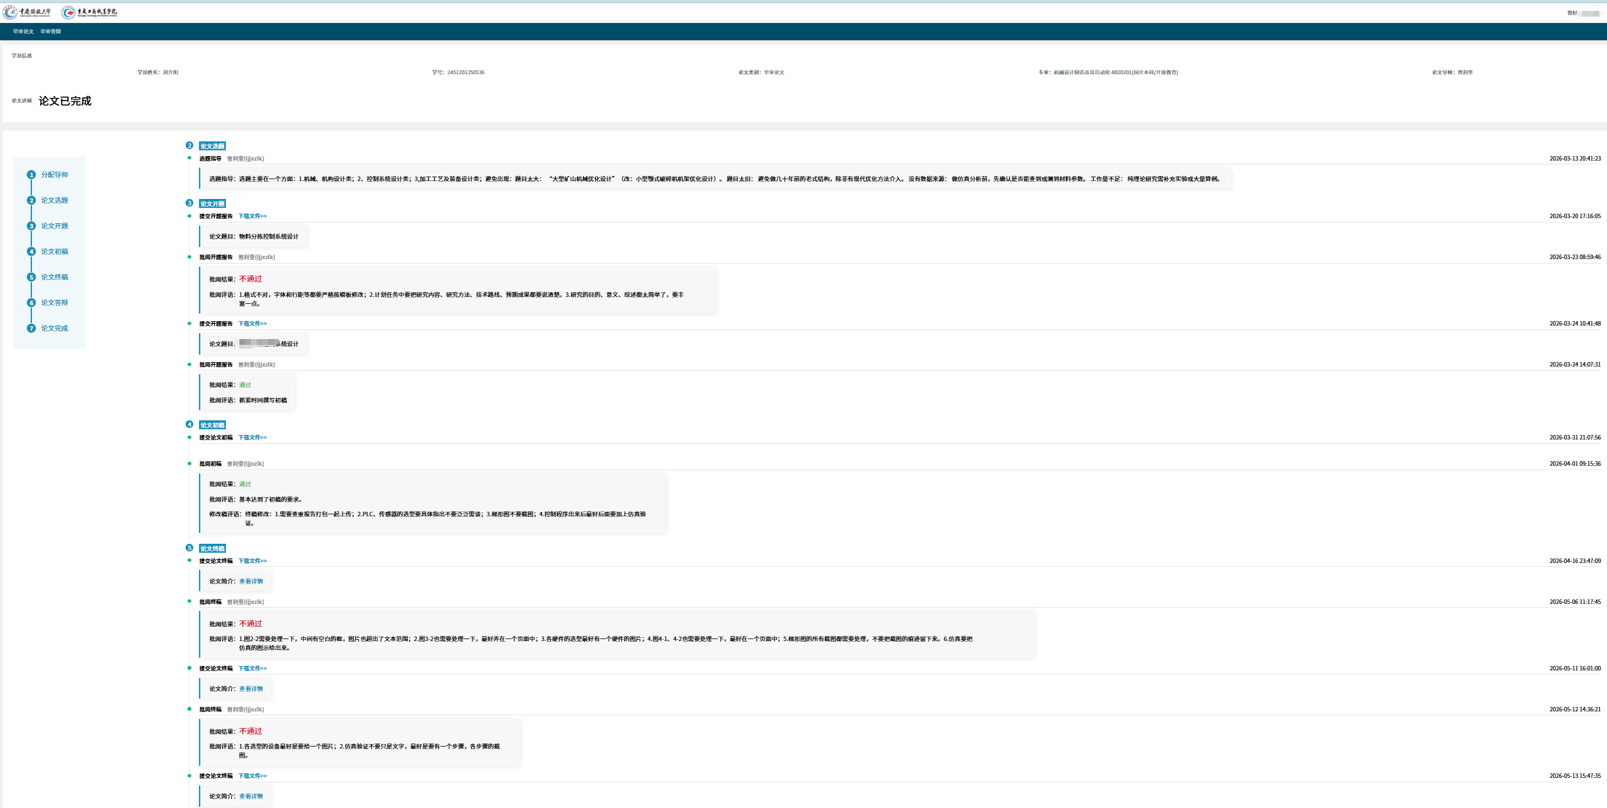
Task: Download 论文终稿 file submitted 2026-05-11
Action: click(252, 669)
